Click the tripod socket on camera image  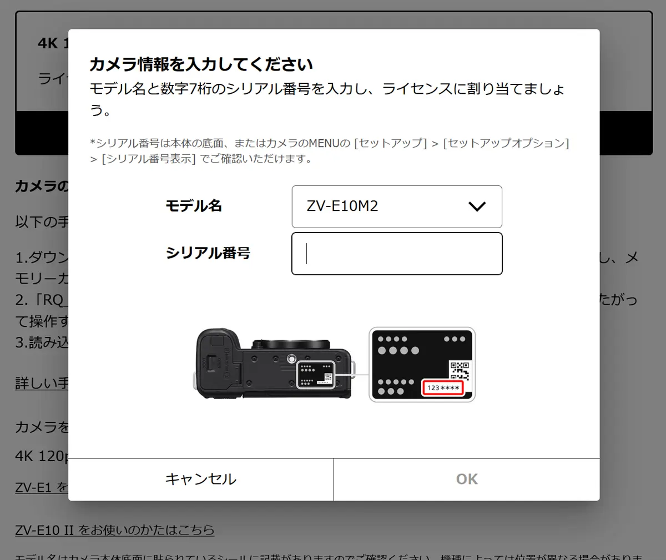click(x=292, y=360)
